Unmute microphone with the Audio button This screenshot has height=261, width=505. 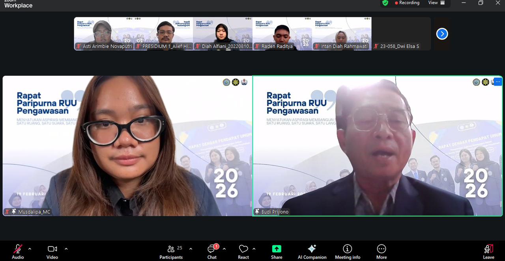tap(18, 251)
